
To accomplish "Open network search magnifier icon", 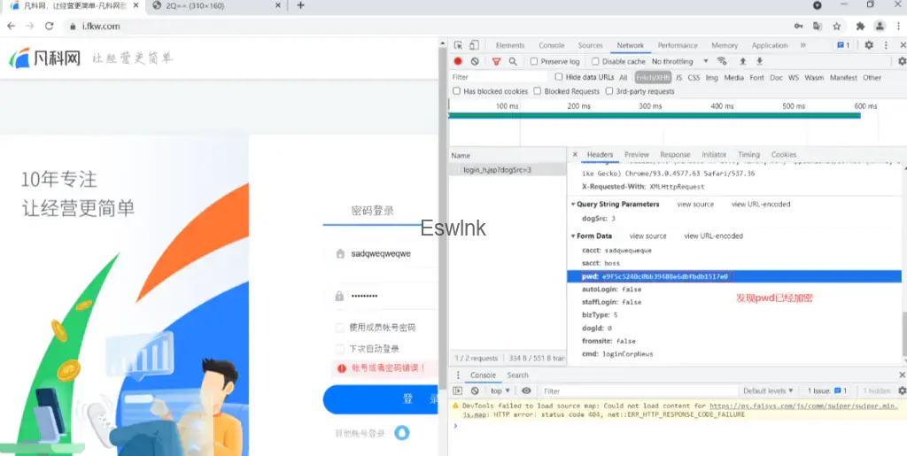I will tap(513, 62).
